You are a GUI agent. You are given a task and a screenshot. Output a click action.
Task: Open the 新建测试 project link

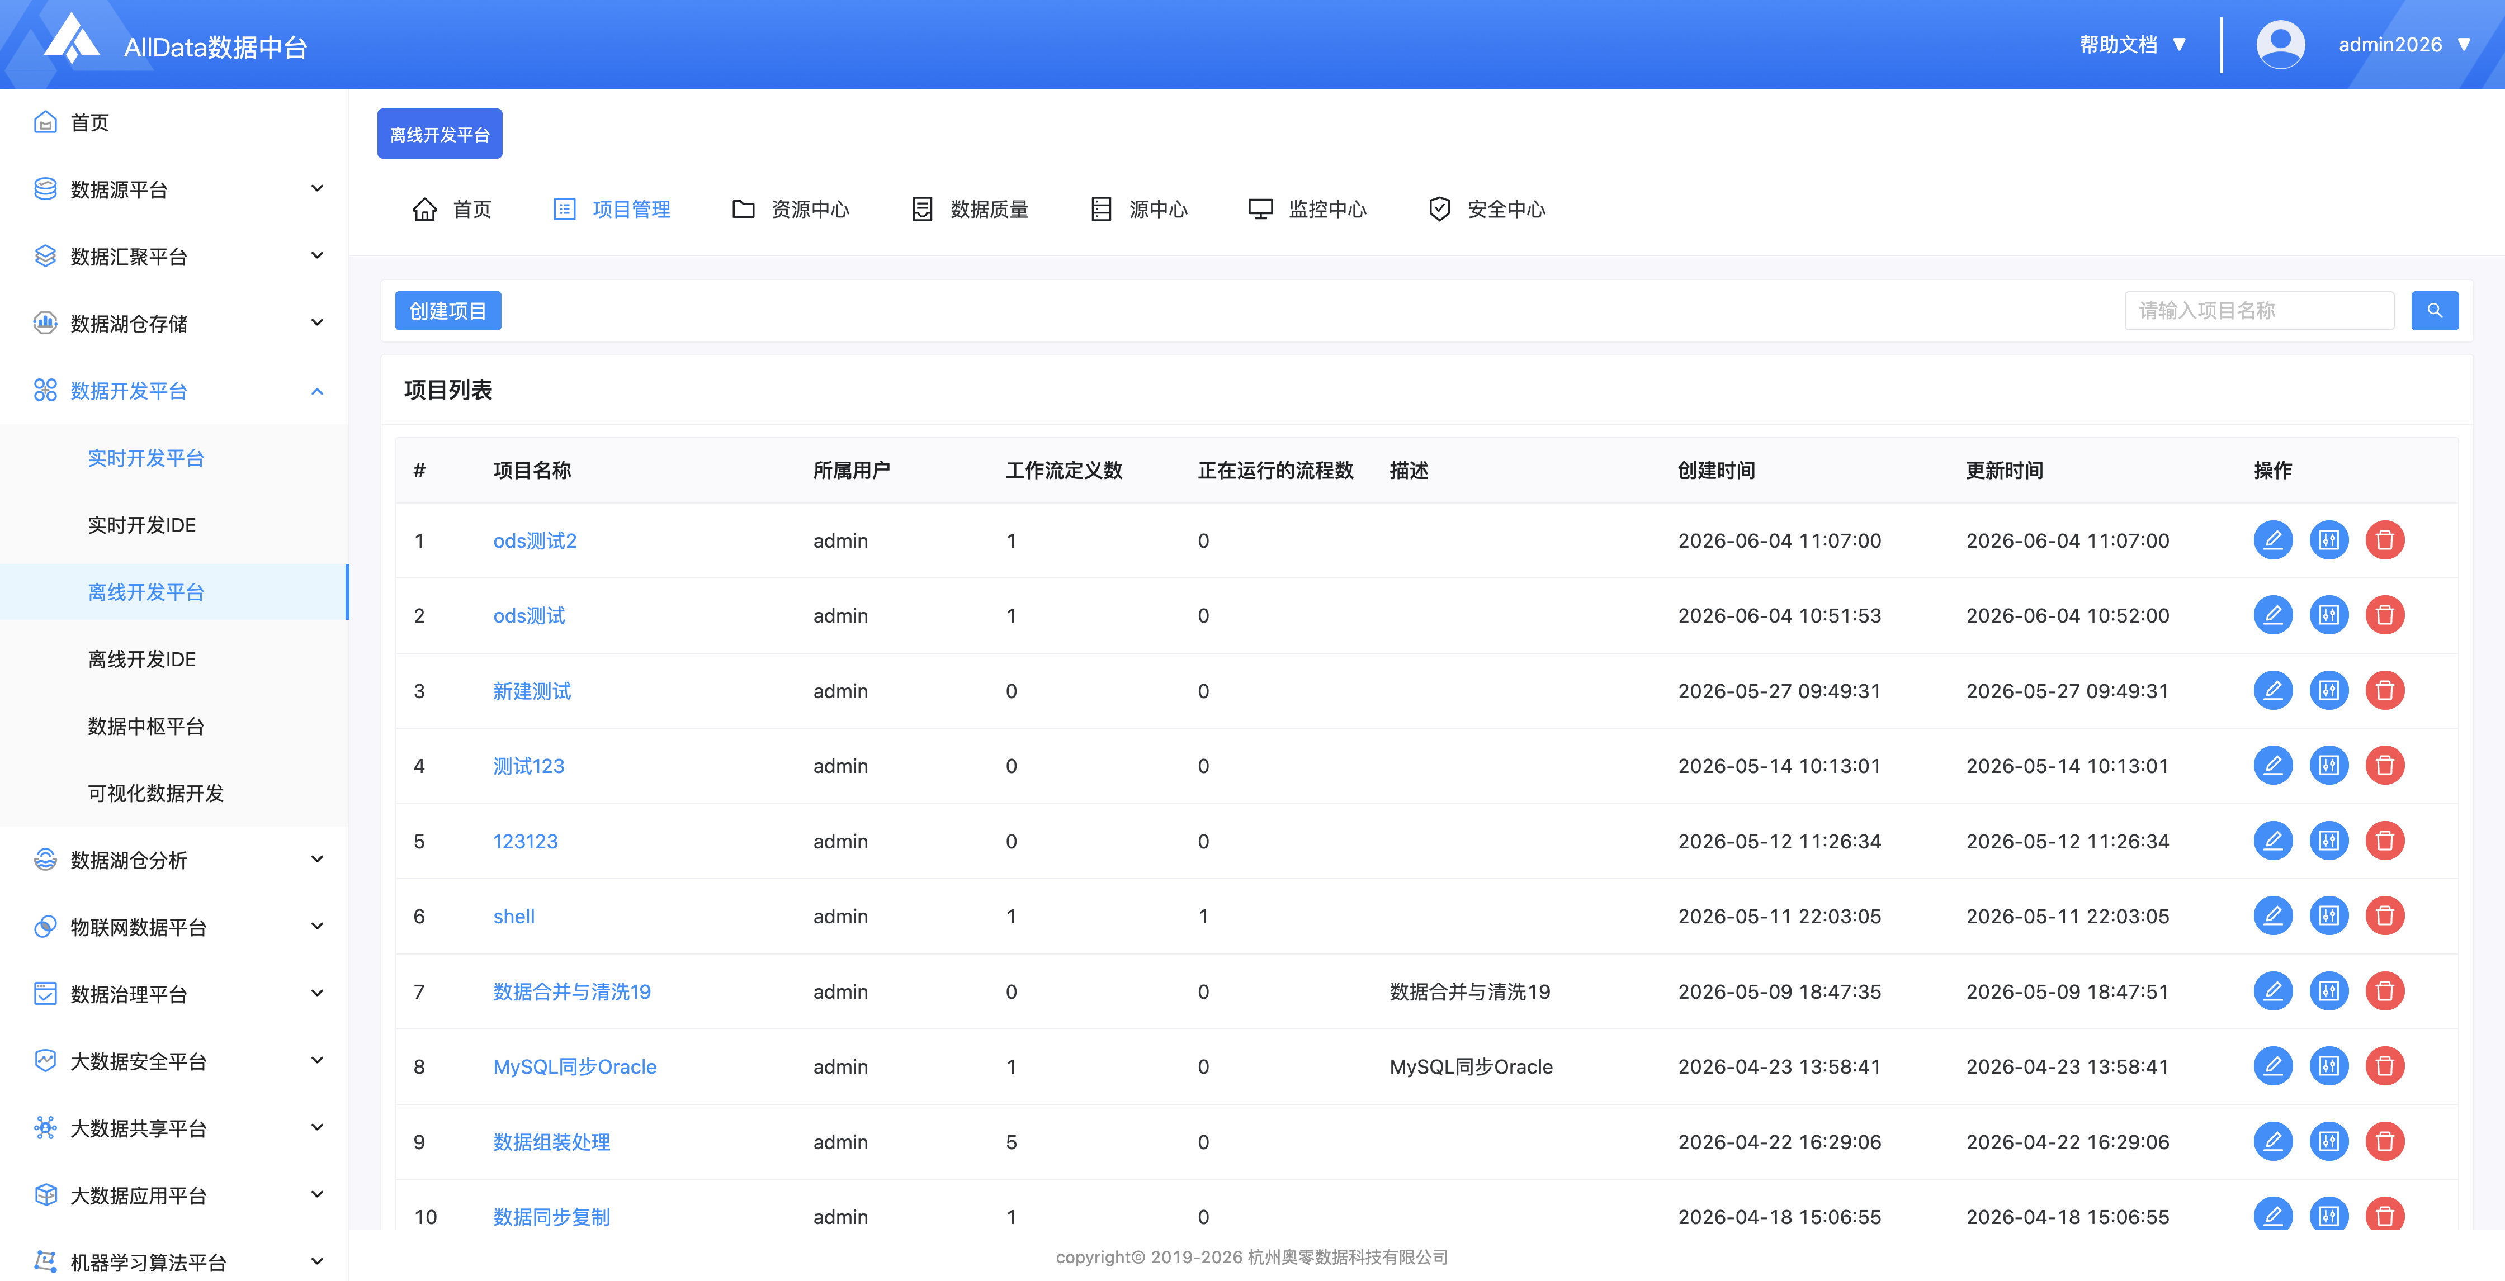(532, 690)
